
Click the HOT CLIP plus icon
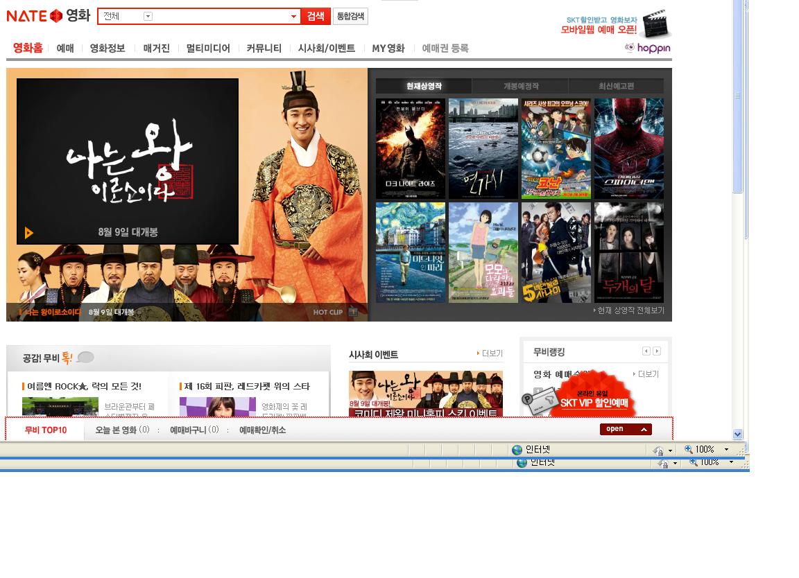coord(353,312)
